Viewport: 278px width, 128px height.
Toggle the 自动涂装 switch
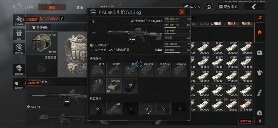point(19,83)
